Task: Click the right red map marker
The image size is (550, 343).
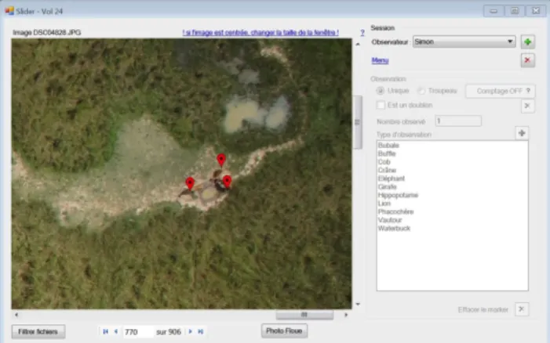Action: (x=228, y=182)
